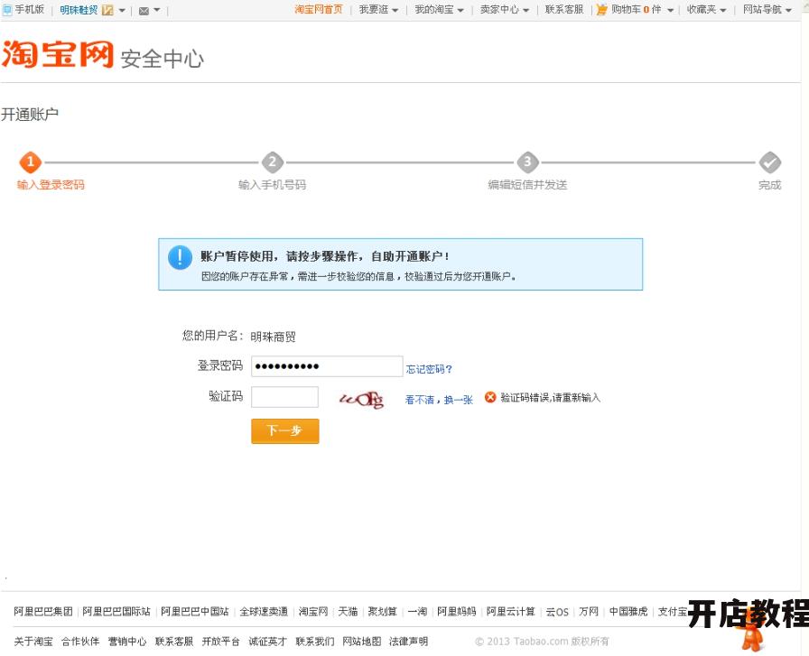Viewport: 809px width, 656px height.
Task: Open the 关于淘宝 footer link
Action: coord(33,642)
